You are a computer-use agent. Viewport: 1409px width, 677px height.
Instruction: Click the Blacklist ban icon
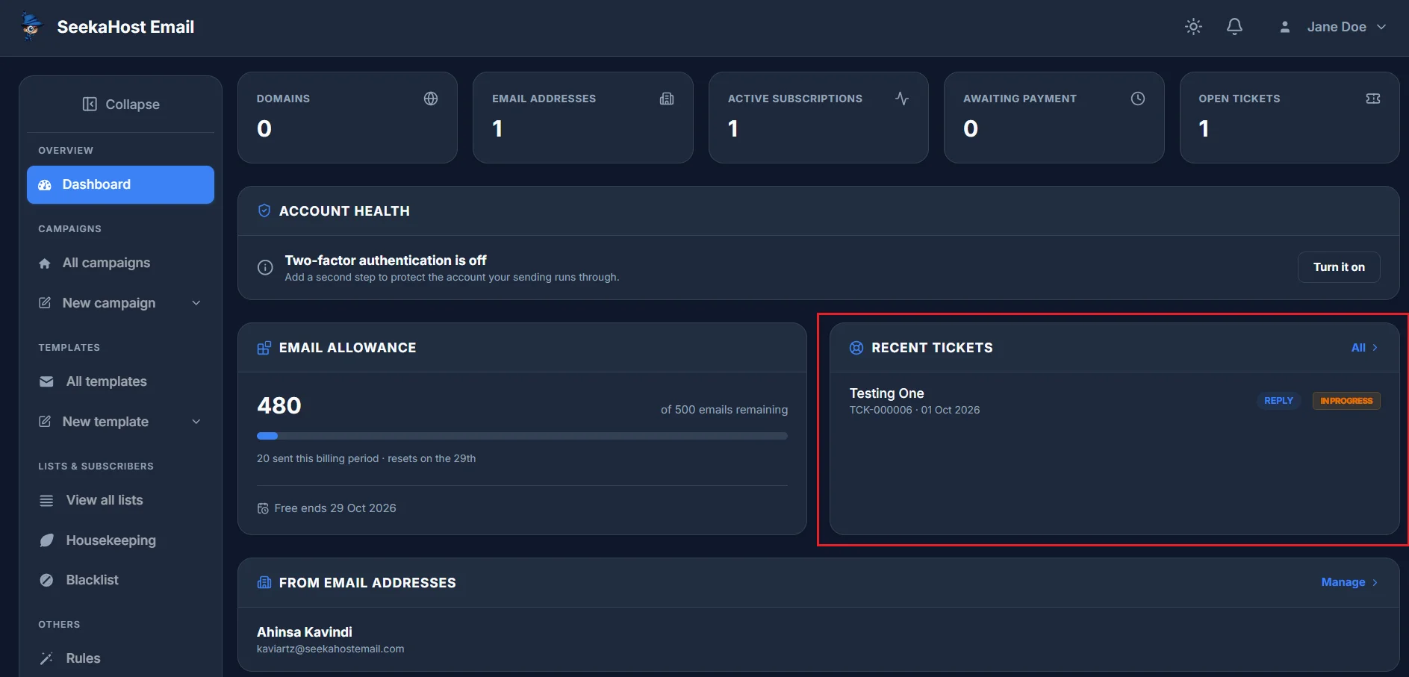coord(46,580)
